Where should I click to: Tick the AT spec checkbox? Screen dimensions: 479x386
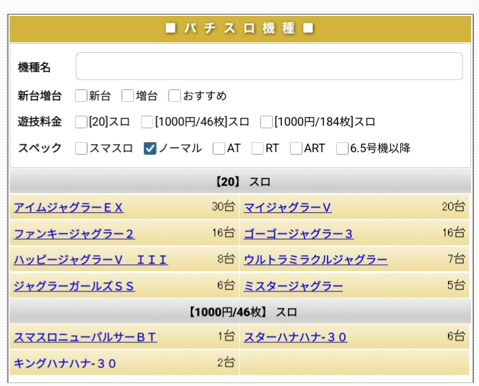[x=219, y=148]
